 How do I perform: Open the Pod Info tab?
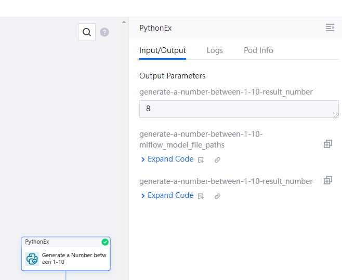(x=258, y=50)
